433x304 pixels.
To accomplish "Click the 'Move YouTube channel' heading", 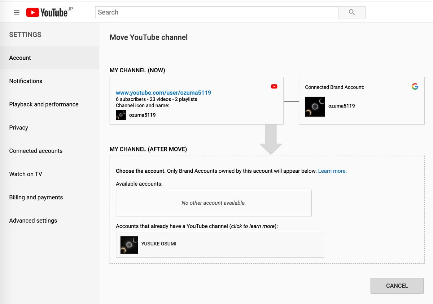I will (149, 37).
